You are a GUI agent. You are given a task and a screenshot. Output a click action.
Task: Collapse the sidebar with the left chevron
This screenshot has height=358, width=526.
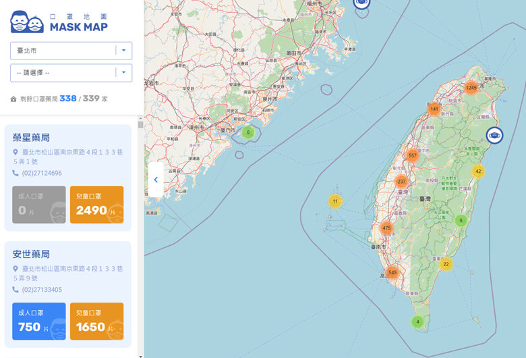(156, 180)
